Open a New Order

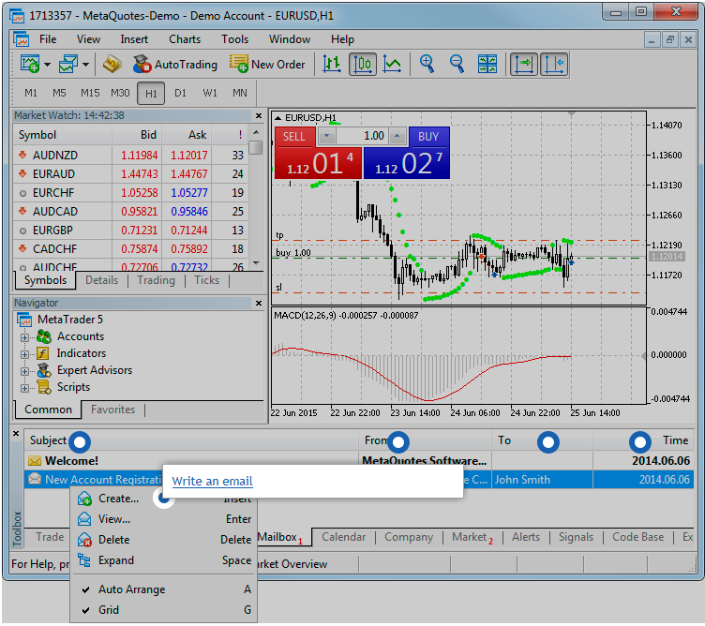pos(267,65)
